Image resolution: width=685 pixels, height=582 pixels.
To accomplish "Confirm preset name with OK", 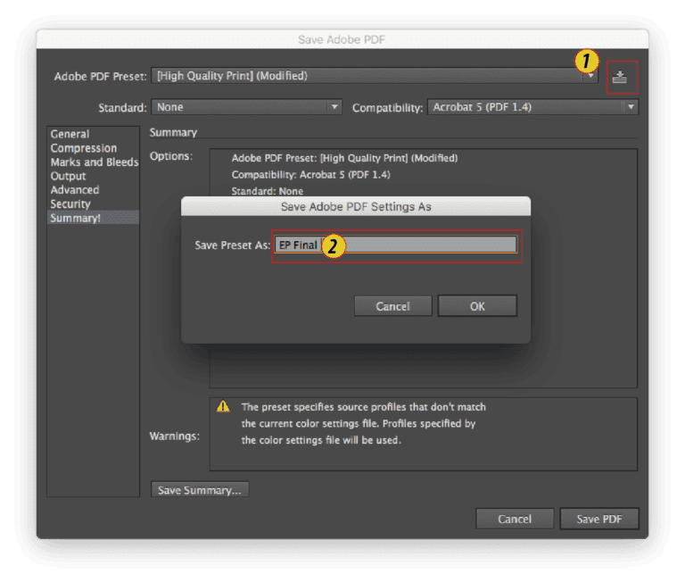I will click(477, 306).
